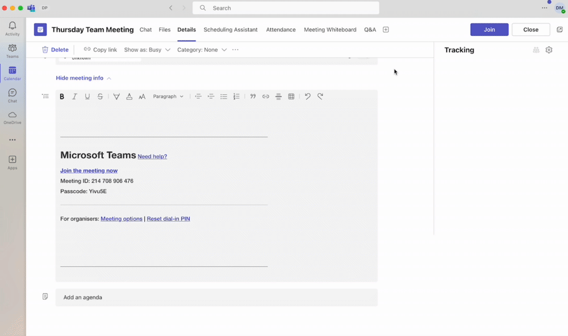Screen dimensions: 568x336
Task: Select the Details tab
Action: click(186, 30)
